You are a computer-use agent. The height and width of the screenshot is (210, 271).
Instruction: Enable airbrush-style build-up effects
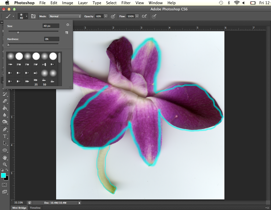(144, 16)
